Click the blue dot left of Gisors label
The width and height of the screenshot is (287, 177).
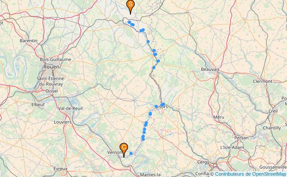pyautogui.click(x=156, y=107)
